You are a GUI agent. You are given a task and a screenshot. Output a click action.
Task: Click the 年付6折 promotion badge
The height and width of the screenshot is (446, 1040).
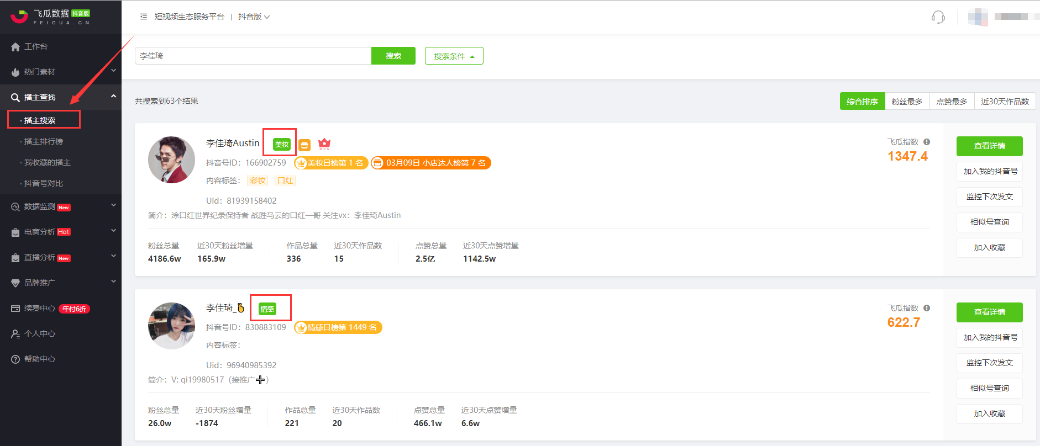74,309
